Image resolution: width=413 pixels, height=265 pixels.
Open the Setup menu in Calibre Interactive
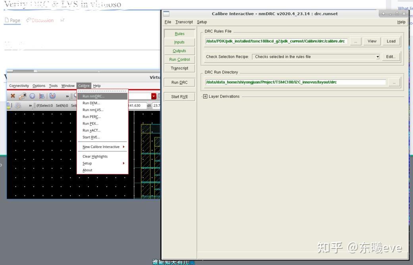(202, 22)
